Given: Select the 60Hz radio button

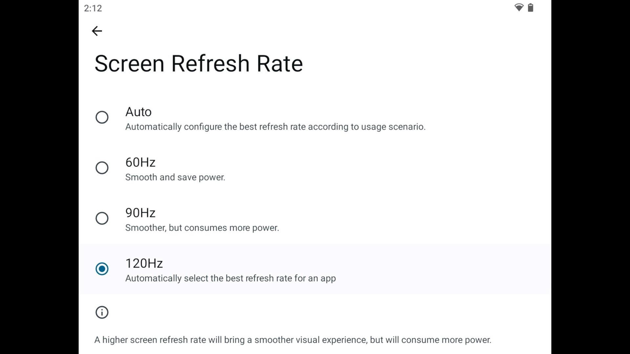Looking at the screenshot, I should point(102,168).
